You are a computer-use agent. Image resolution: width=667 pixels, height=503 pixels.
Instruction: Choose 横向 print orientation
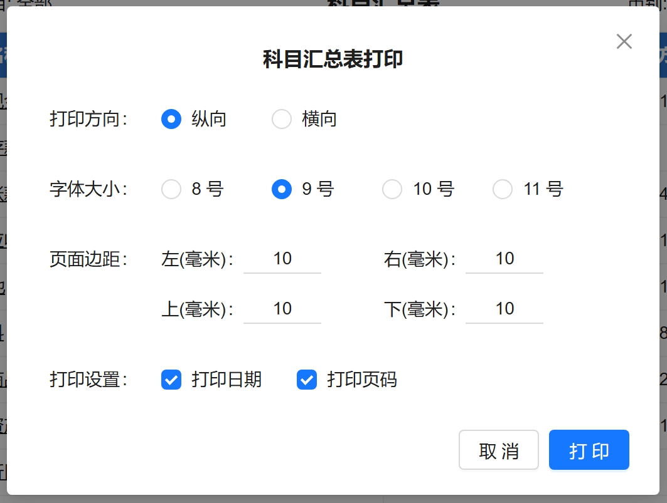click(x=282, y=119)
